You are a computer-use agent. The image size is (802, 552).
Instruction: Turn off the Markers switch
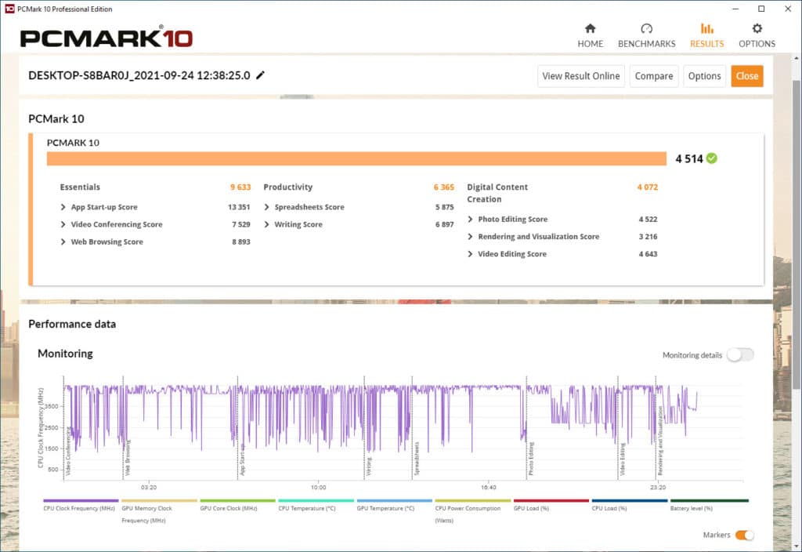pos(744,535)
